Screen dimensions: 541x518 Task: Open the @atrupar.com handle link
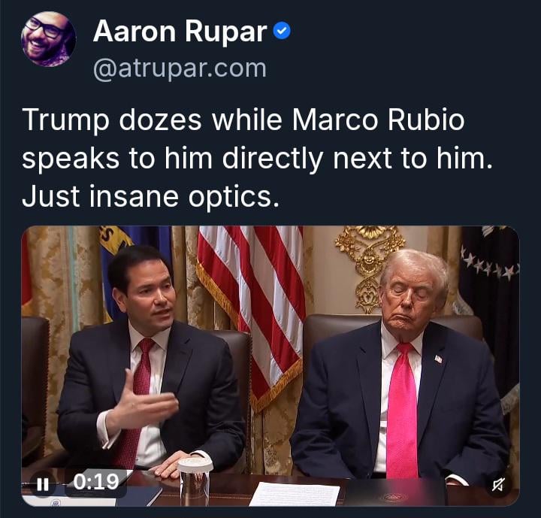(180, 68)
